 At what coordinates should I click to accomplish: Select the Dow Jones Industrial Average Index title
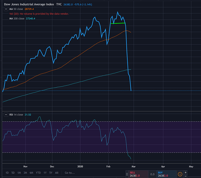[29, 4]
